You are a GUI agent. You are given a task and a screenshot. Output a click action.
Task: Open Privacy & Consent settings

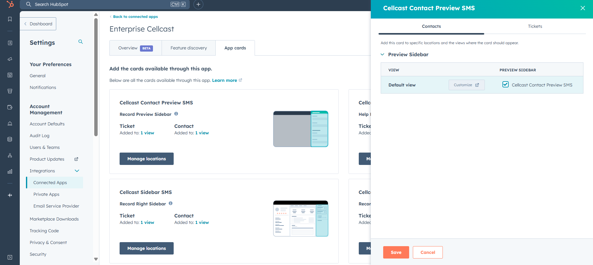[48, 242]
